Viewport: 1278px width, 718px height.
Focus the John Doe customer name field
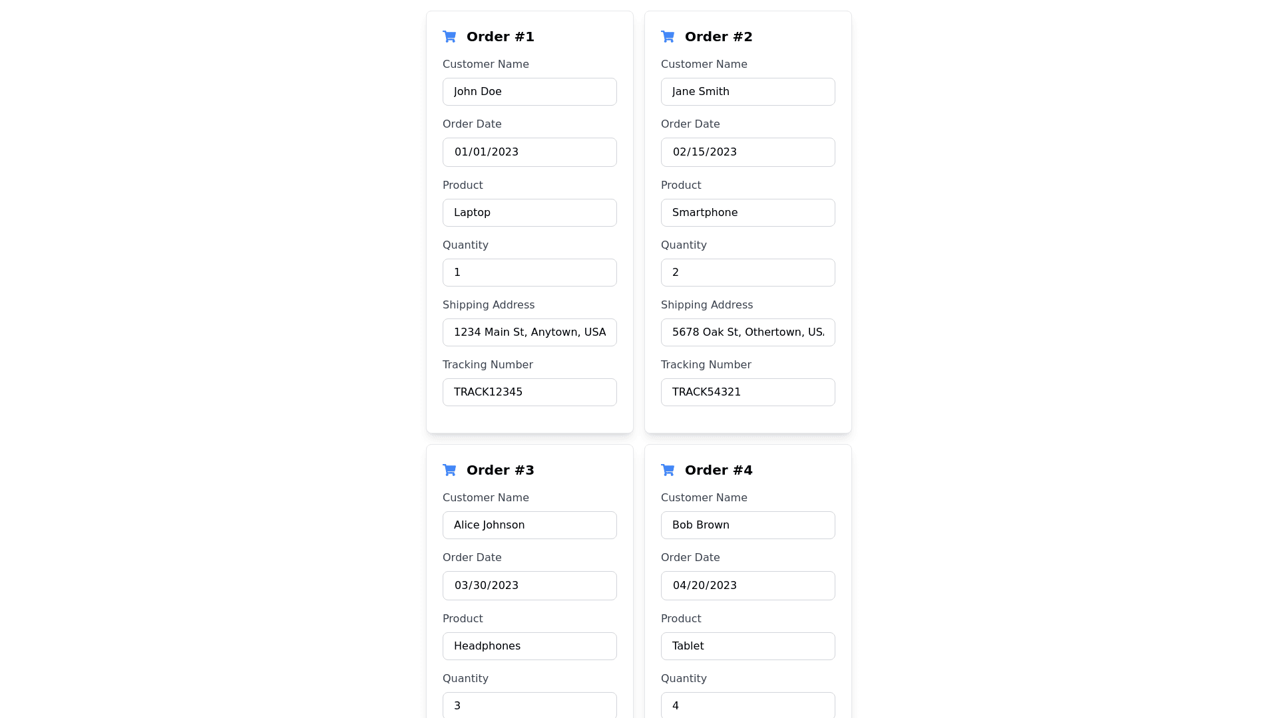[x=529, y=92]
